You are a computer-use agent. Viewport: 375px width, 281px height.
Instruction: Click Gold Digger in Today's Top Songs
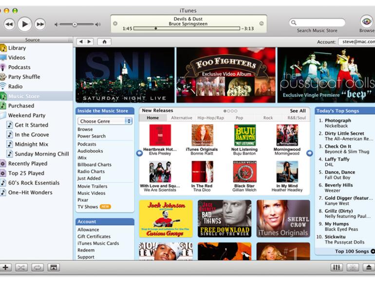348,198
